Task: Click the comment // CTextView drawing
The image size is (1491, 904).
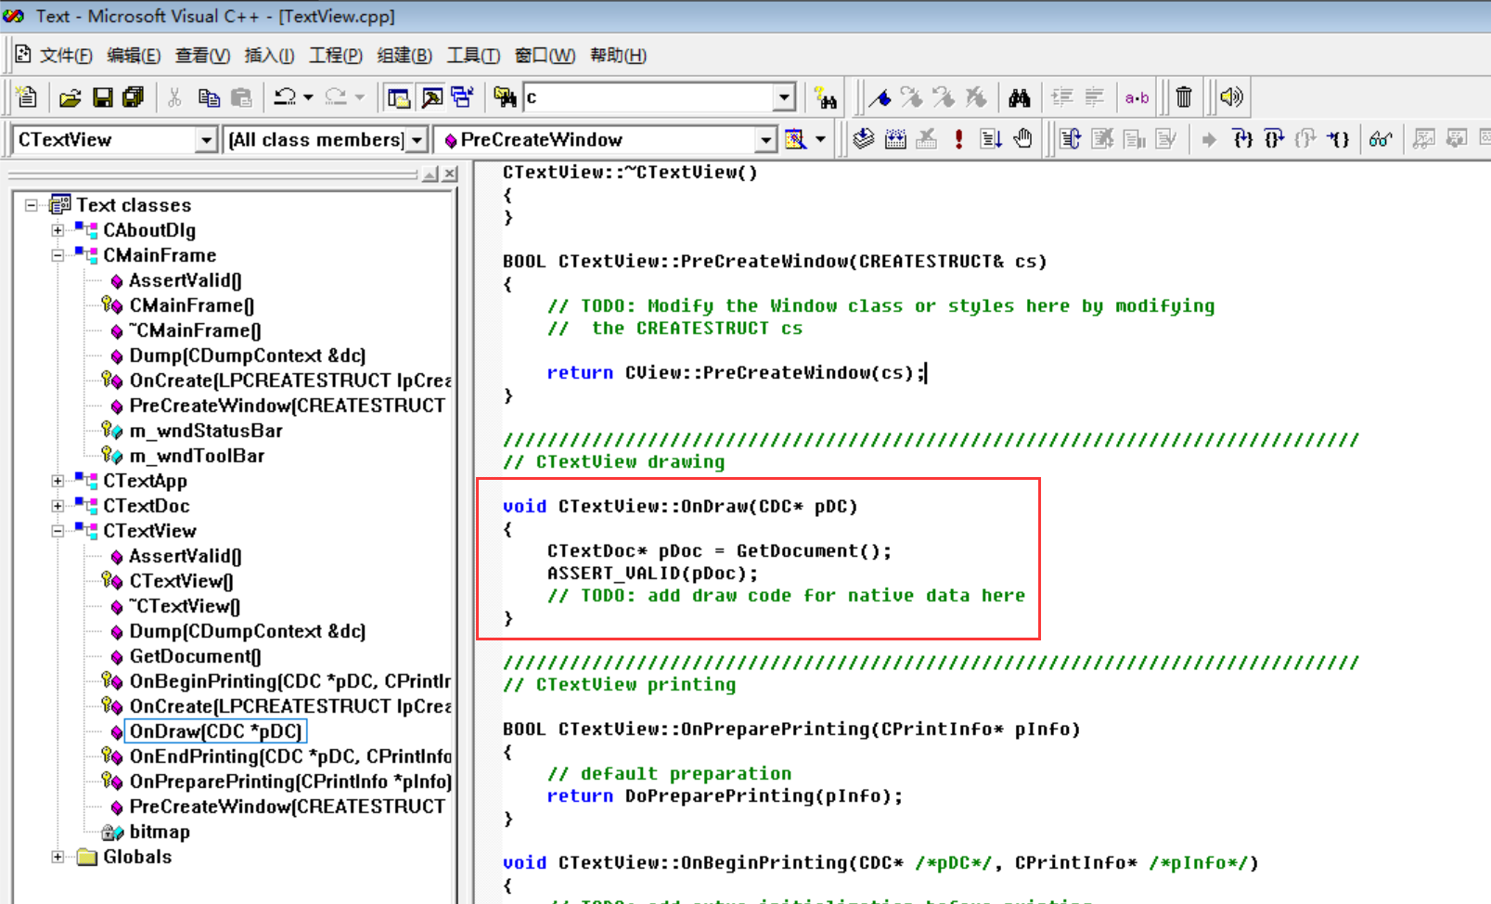Action: tap(614, 462)
